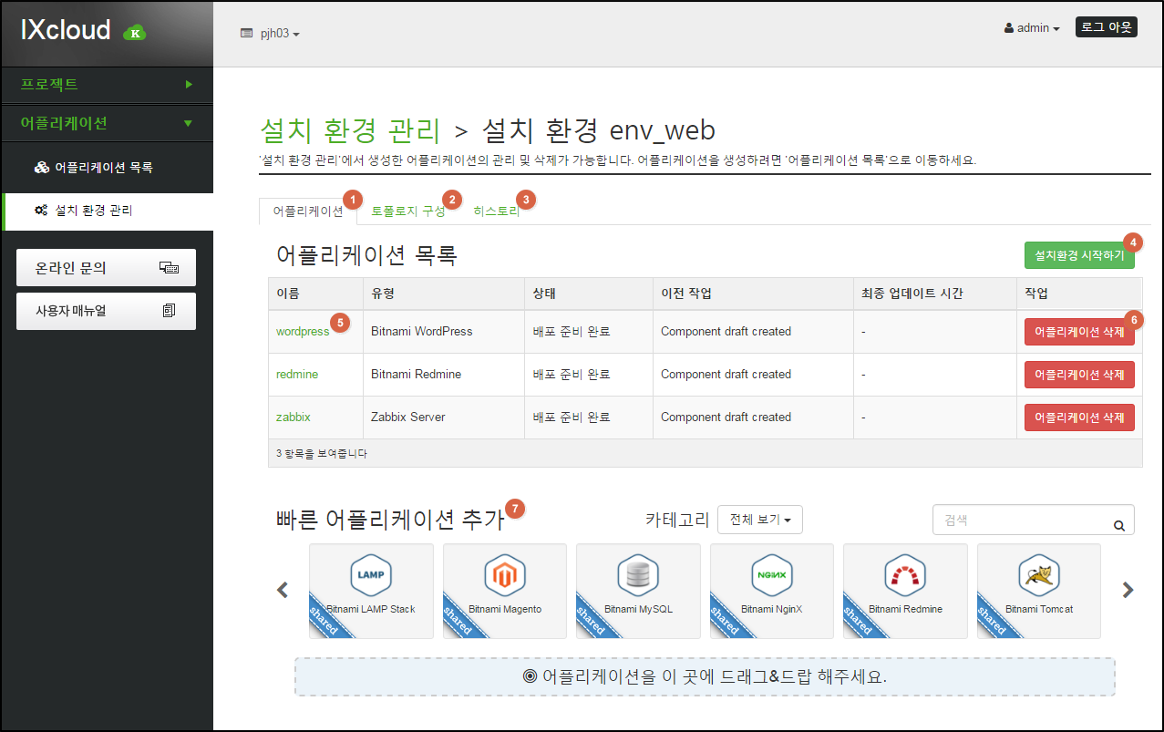Click the project selector icon beside pjh03
Viewport: 1164px width, 732px height.
246,33
